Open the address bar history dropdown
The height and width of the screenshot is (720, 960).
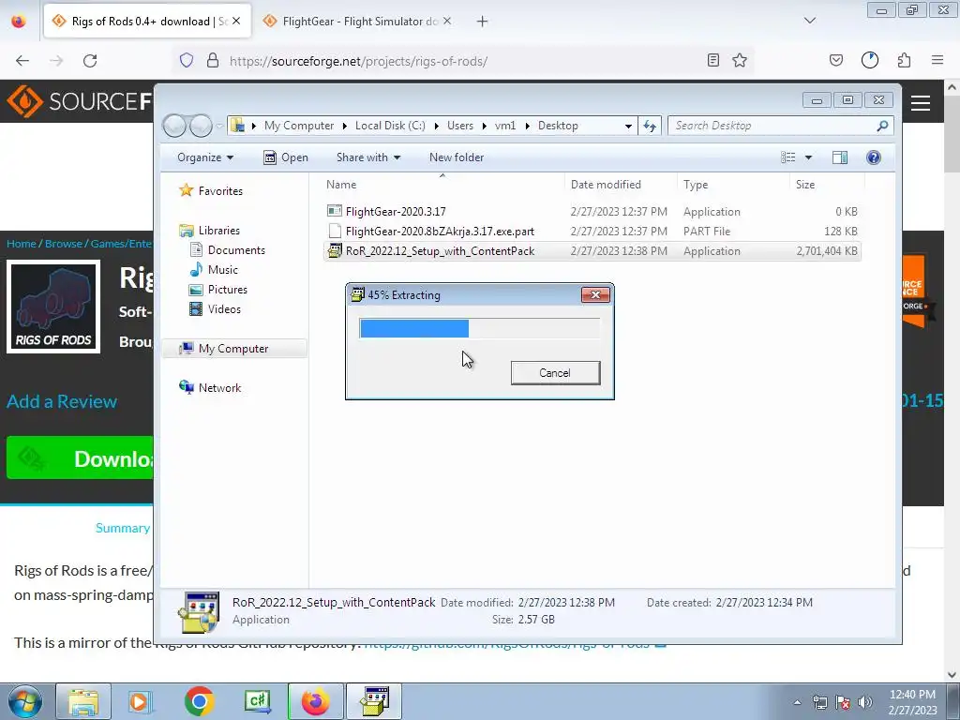click(x=628, y=126)
